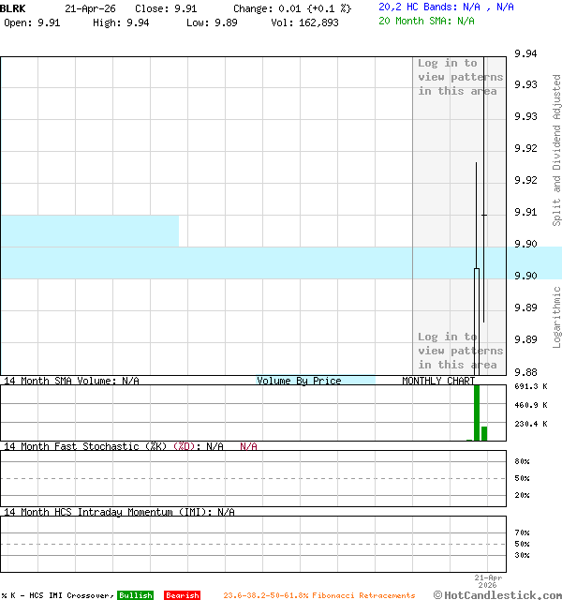Image resolution: width=562 pixels, height=600 pixels.
Task: Click the 14 Month SMA Volume heading
Action: point(71,381)
